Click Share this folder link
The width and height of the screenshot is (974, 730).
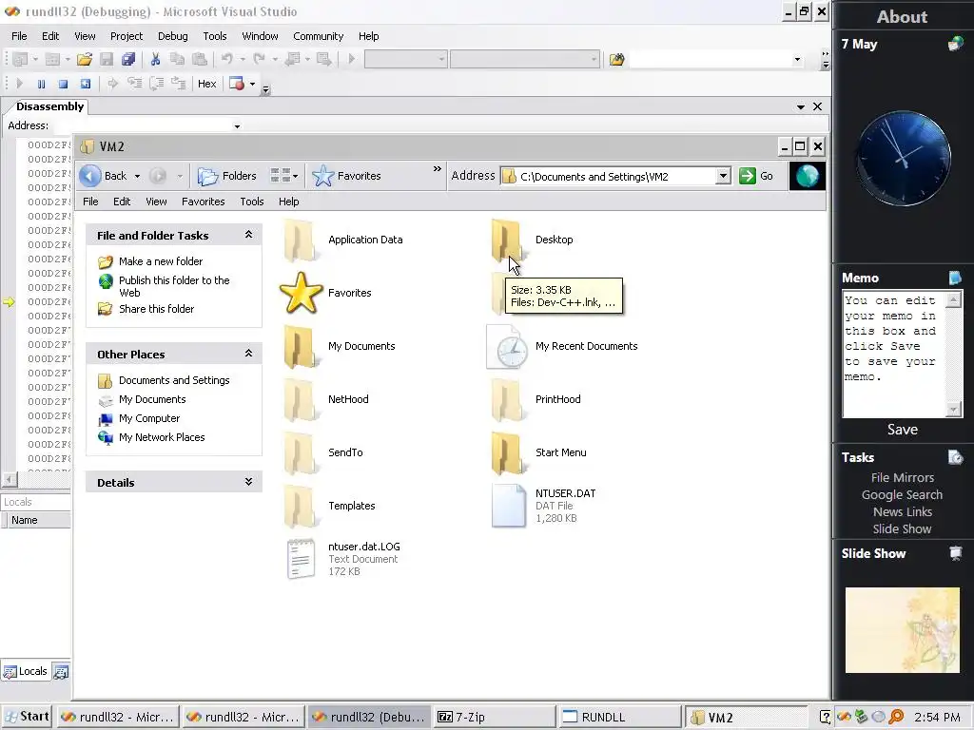(157, 309)
